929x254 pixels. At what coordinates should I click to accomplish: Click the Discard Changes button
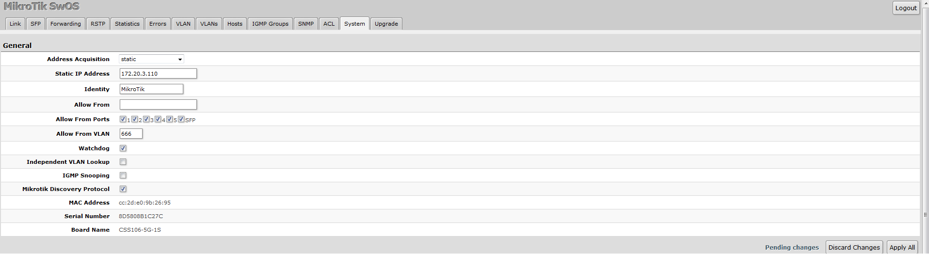click(854, 247)
